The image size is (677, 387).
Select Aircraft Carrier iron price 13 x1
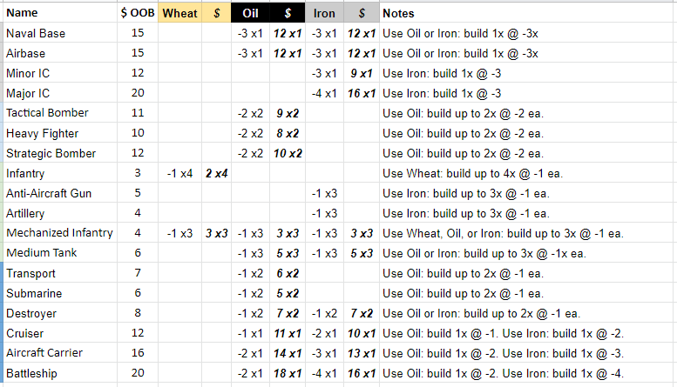point(362,353)
